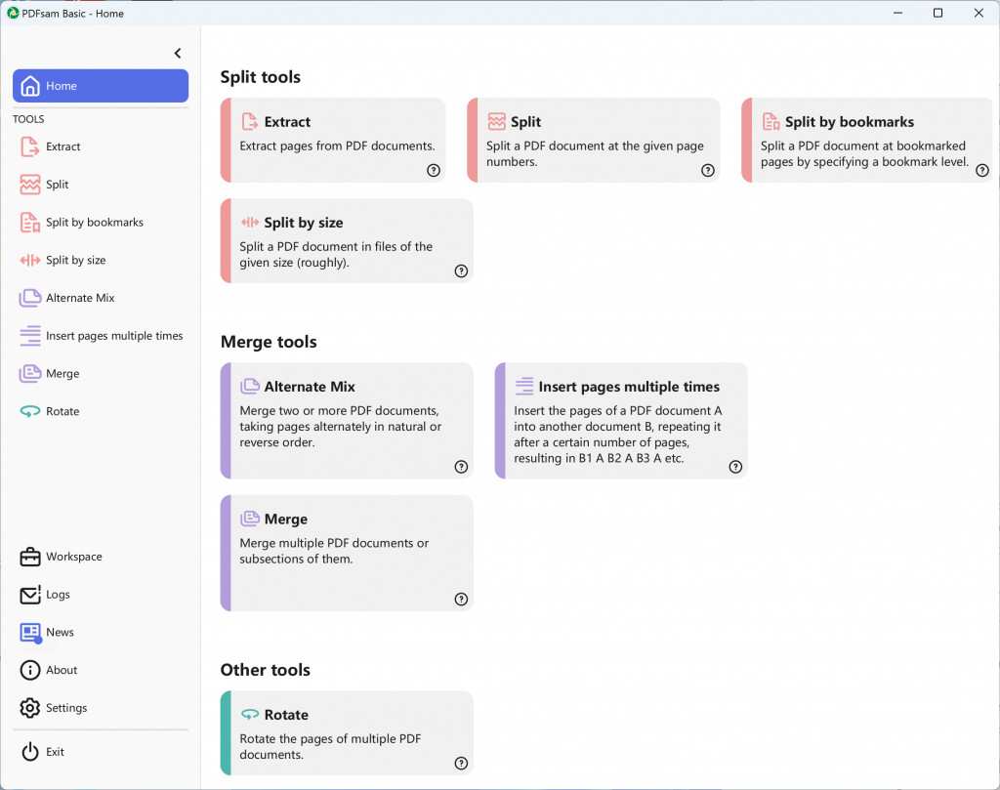The image size is (1000, 790).
Task: Click Exit label in the sidebar
Action: [55, 752]
